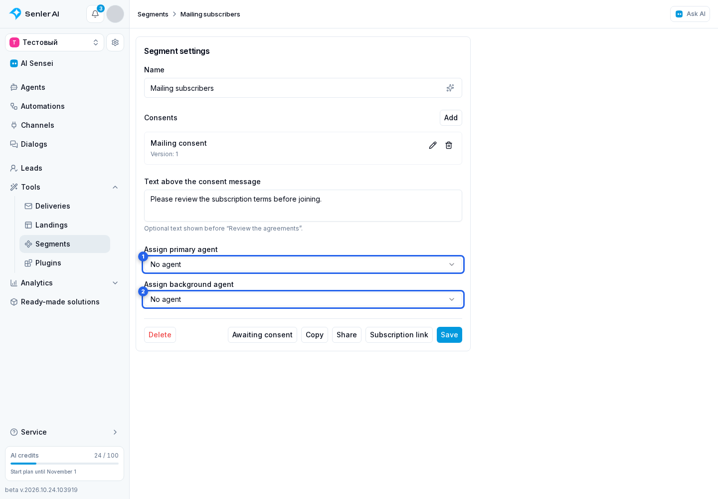Open Automations page
Screen dimensions: 718x499
coord(65,106)
